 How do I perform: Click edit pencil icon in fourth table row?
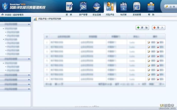[149, 56]
